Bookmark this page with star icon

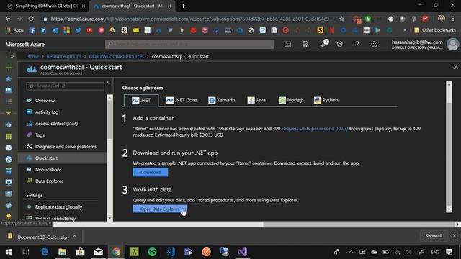pos(341,19)
